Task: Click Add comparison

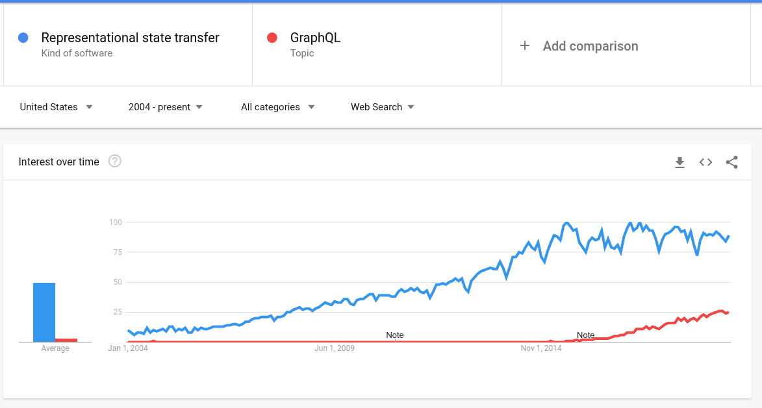Action: pyautogui.click(x=591, y=46)
